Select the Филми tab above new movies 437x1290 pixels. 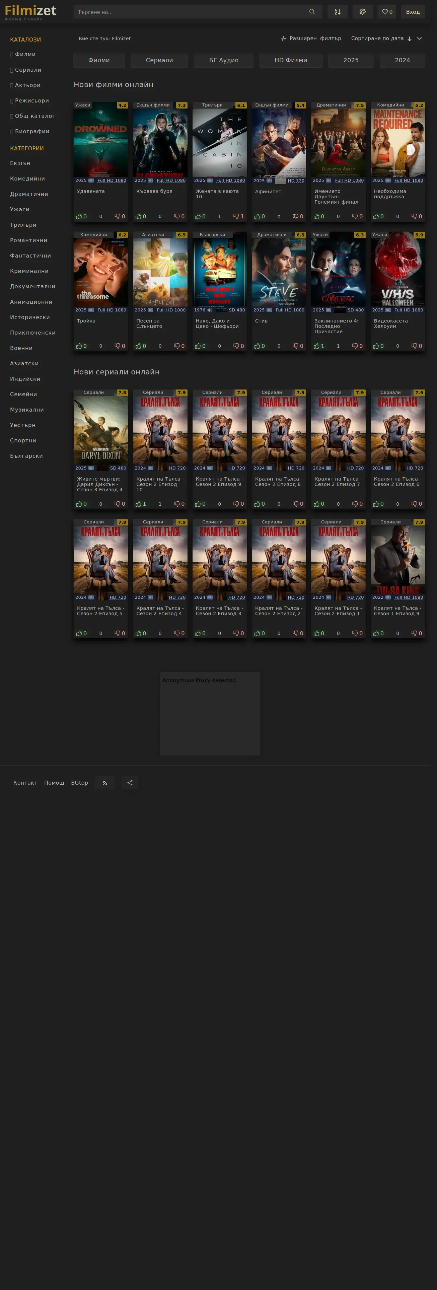(x=99, y=60)
